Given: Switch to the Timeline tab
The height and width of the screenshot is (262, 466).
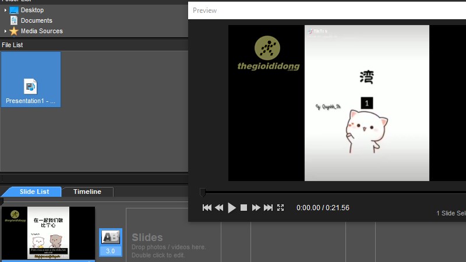Looking at the screenshot, I should pyautogui.click(x=87, y=192).
